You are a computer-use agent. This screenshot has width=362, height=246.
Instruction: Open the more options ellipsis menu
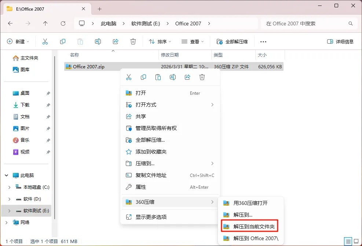click(263, 42)
